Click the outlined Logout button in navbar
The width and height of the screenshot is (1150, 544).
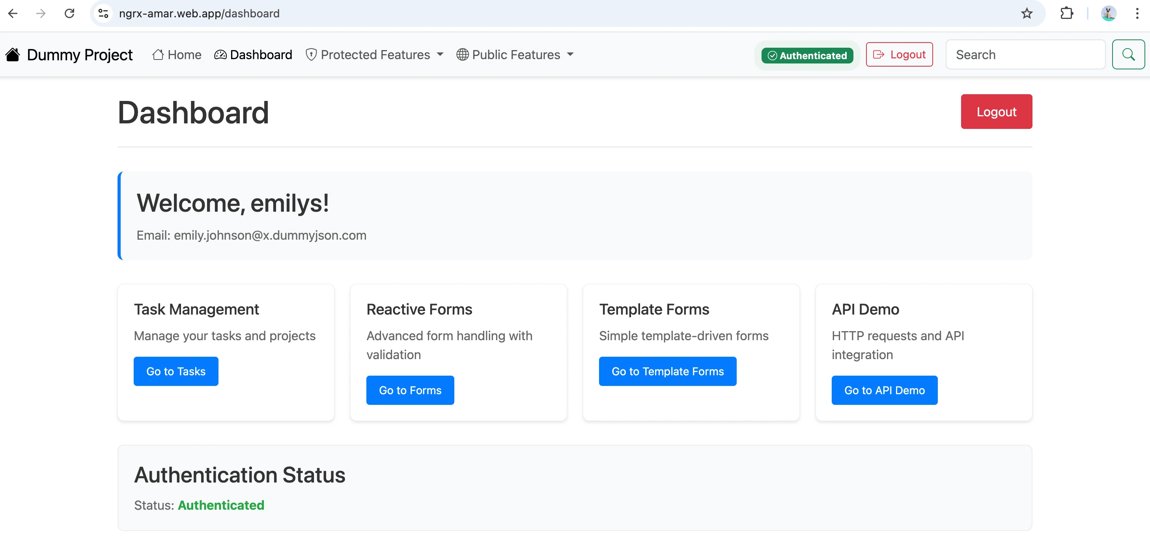tap(899, 54)
